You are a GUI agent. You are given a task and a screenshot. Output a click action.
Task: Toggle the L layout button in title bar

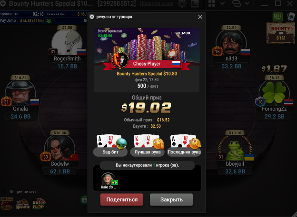click(x=194, y=4)
